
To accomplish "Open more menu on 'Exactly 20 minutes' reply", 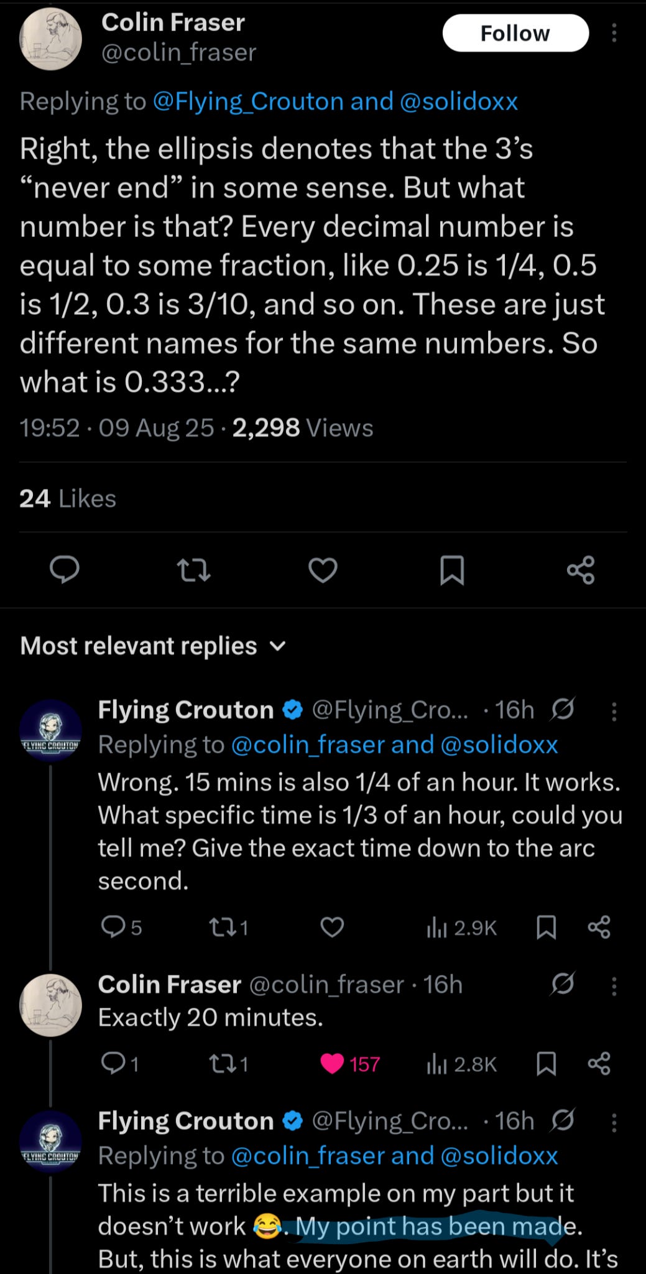I will pyautogui.click(x=614, y=985).
